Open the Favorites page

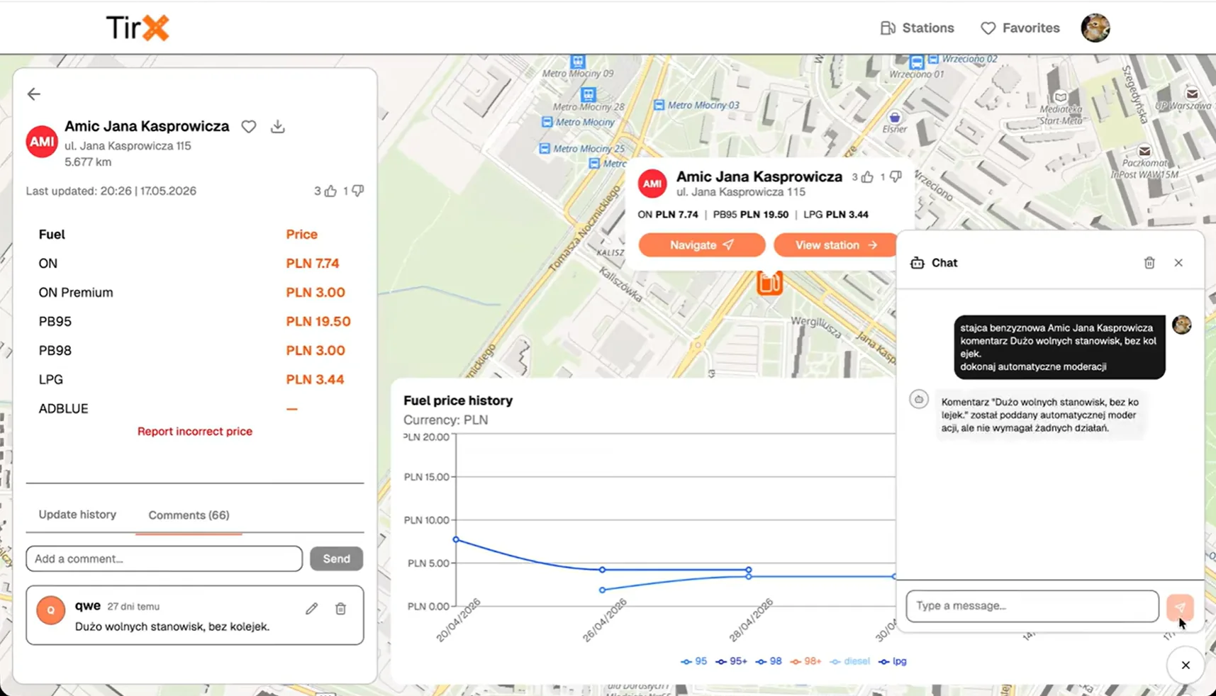(1020, 28)
